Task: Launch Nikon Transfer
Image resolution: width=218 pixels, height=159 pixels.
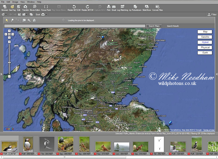Action: pyautogui.click(x=25, y=8)
